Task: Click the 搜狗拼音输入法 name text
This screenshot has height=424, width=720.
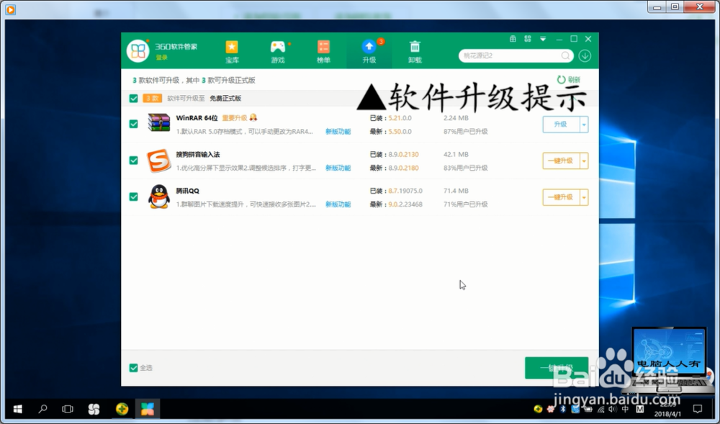Action: [x=198, y=154]
